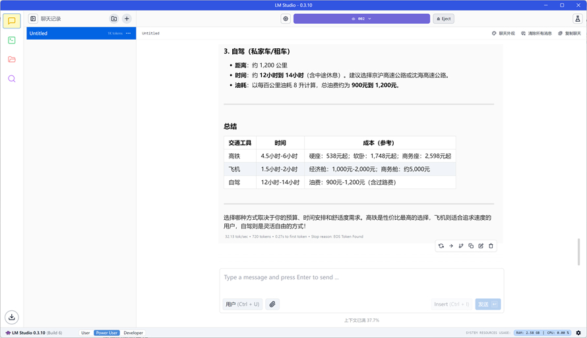The image size is (587, 338).
Task: Toggle the 用户 role selector
Action: [243, 304]
